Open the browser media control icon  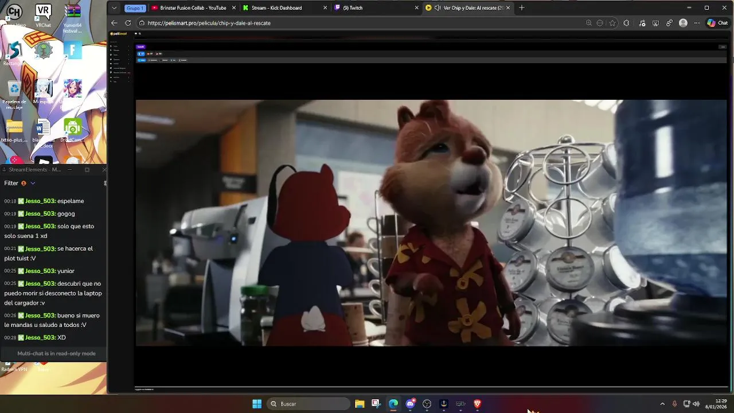(642, 23)
